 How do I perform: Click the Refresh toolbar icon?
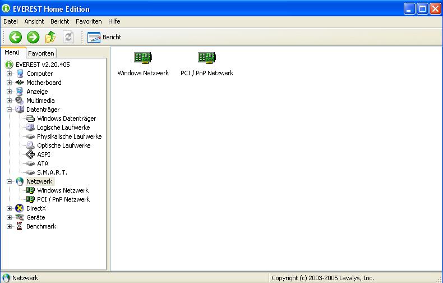click(68, 37)
